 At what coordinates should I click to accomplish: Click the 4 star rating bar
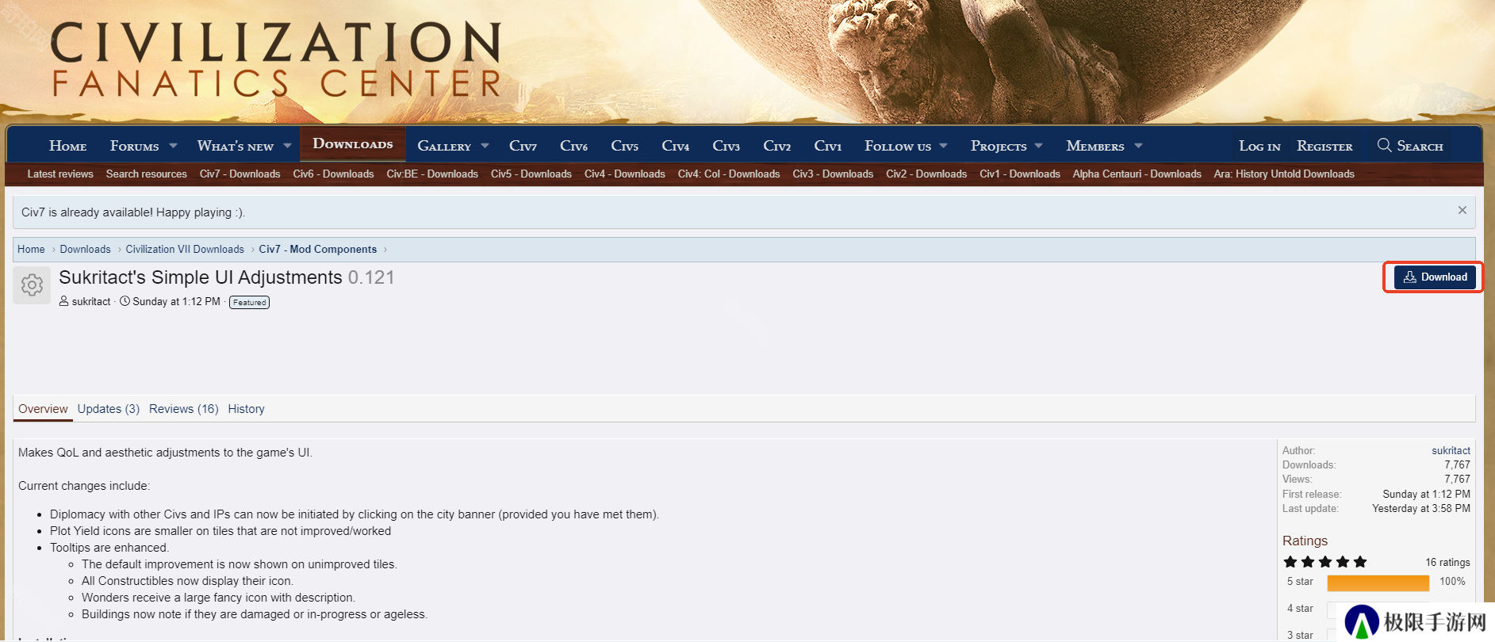click(x=1378, y=610)
